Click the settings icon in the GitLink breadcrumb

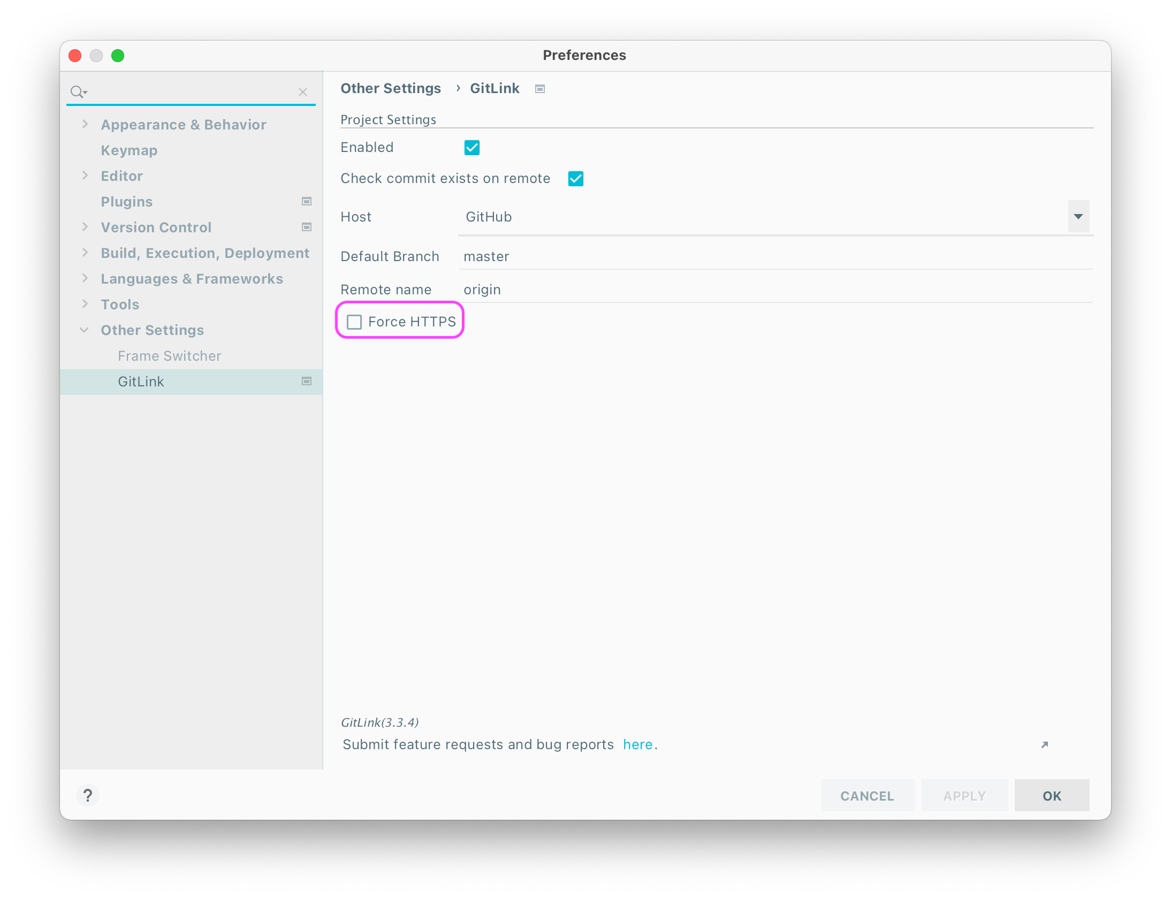click(539, 88)
